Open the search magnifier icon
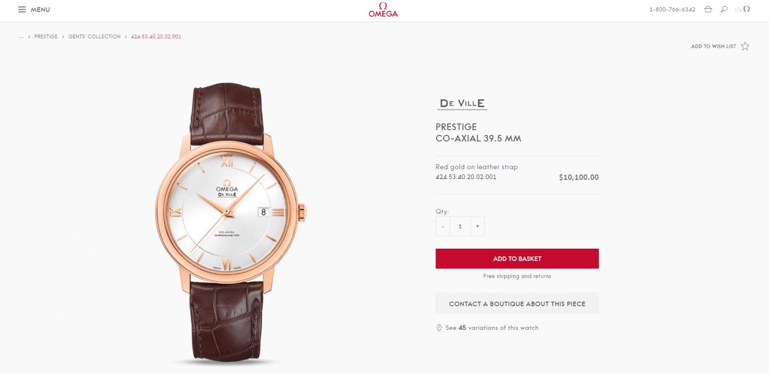 click(x=724, y=9)
